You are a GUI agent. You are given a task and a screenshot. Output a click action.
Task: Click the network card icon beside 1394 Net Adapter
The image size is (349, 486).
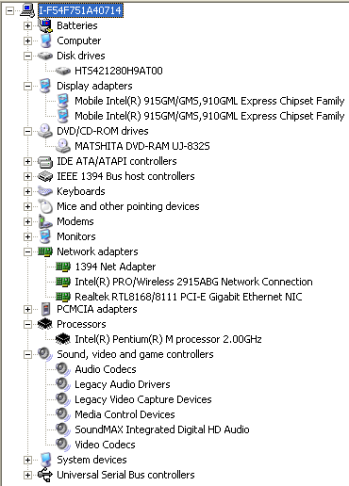(63, 267)
